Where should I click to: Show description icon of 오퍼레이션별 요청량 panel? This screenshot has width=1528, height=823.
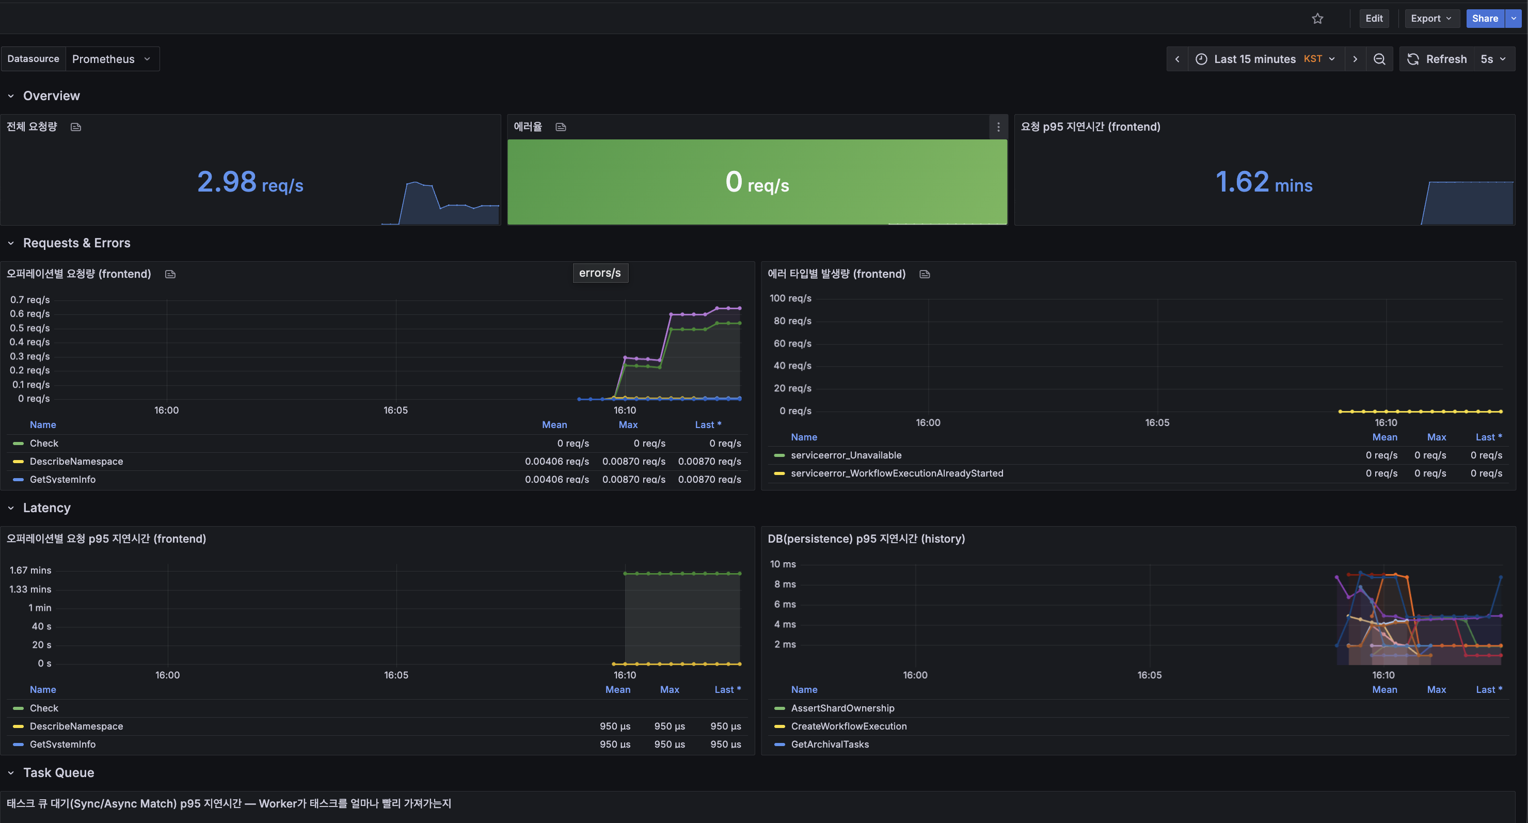(x=170, y=274)
